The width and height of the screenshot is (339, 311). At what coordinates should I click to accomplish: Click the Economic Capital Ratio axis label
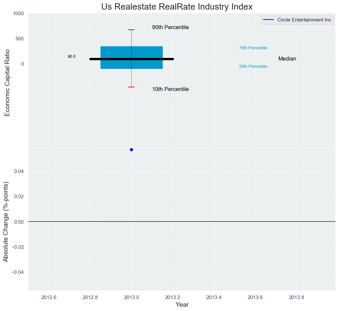click(x=7, y=83)
